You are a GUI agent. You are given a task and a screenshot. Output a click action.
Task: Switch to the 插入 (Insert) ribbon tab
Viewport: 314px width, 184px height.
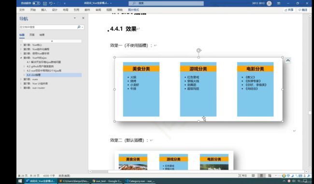(x=43, y=10)
